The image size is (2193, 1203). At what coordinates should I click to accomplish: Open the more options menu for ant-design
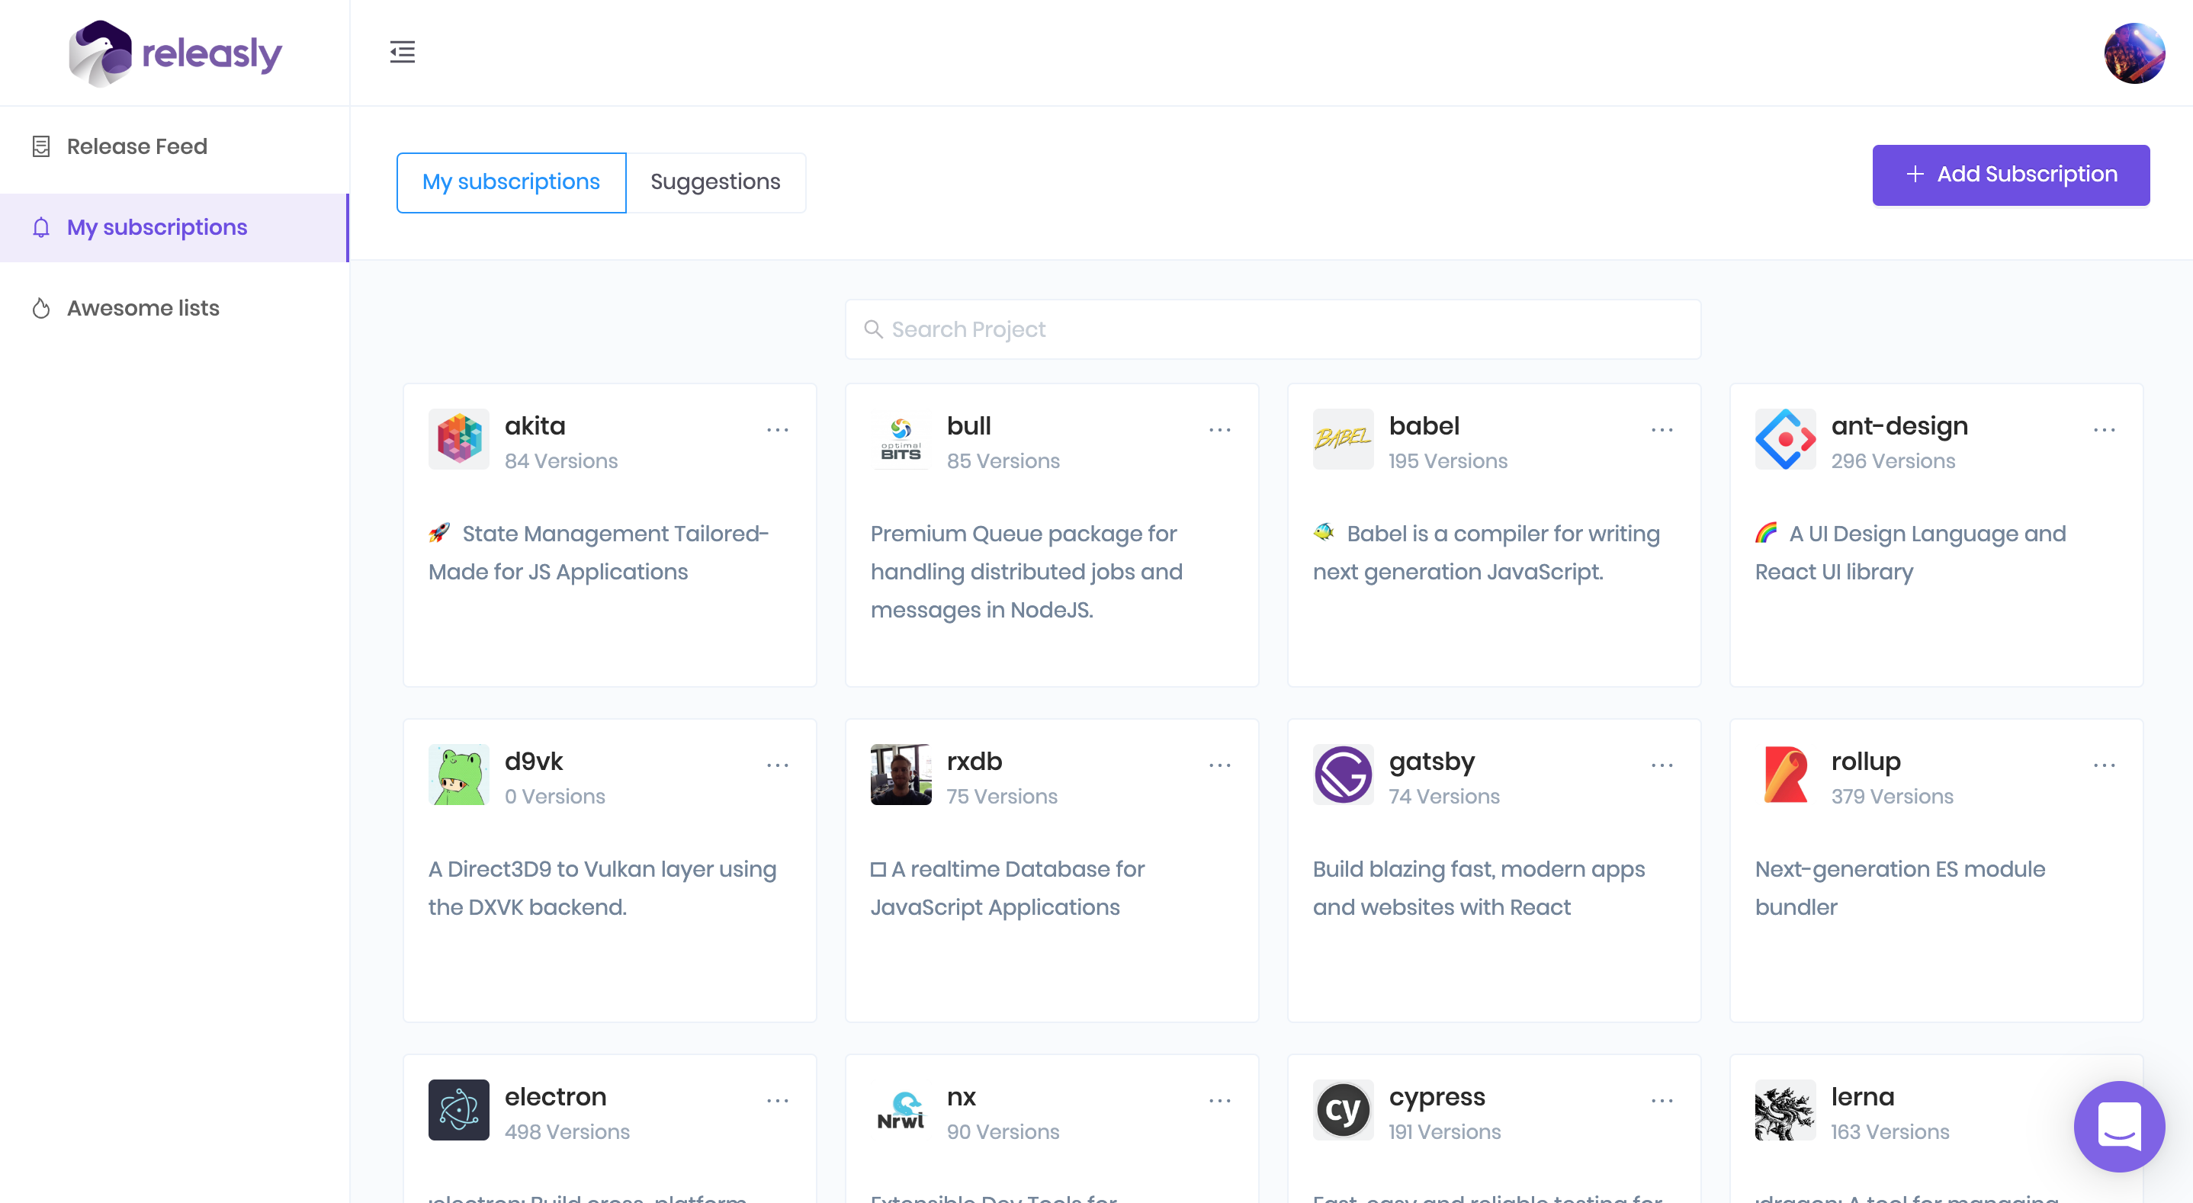click(2104, 430)
